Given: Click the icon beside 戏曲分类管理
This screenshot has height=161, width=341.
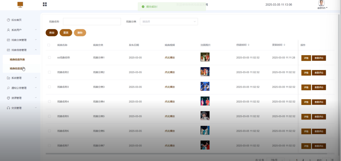Looking at the screenshot, I should 9,40.
